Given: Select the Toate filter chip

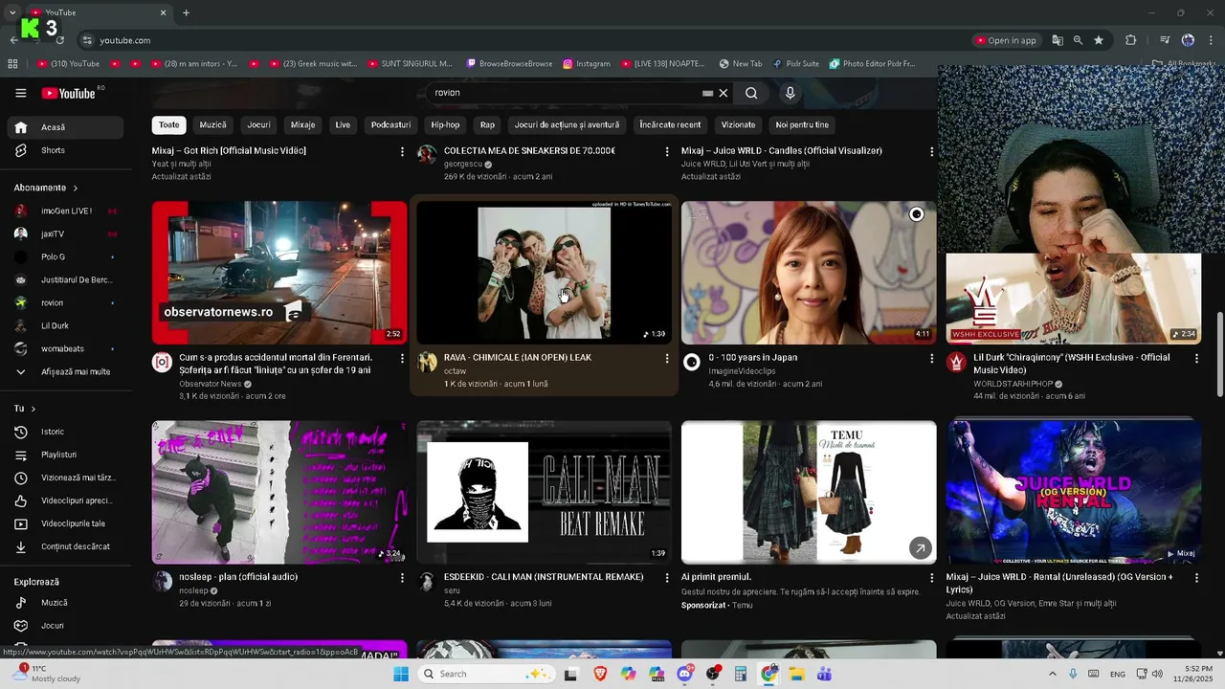Looking at the screenshot, I should [x=168, y=125].
